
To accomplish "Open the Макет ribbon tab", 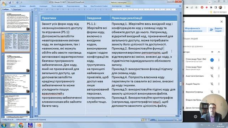I will (x=128, y=6).
